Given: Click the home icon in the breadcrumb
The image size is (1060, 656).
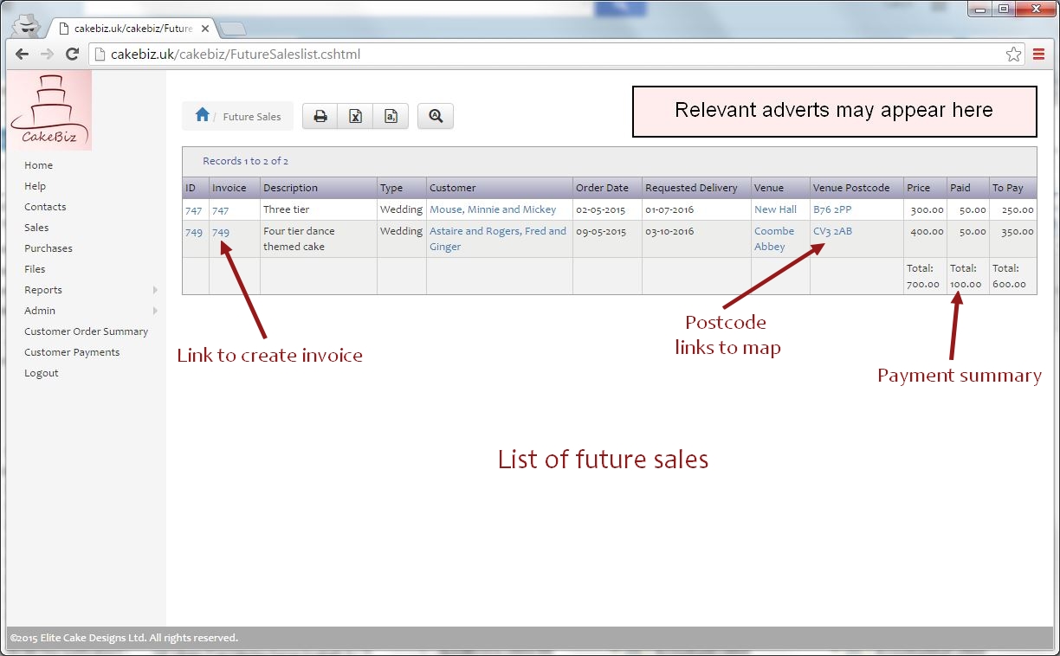Looking at the screenshot, I should 203,114.
